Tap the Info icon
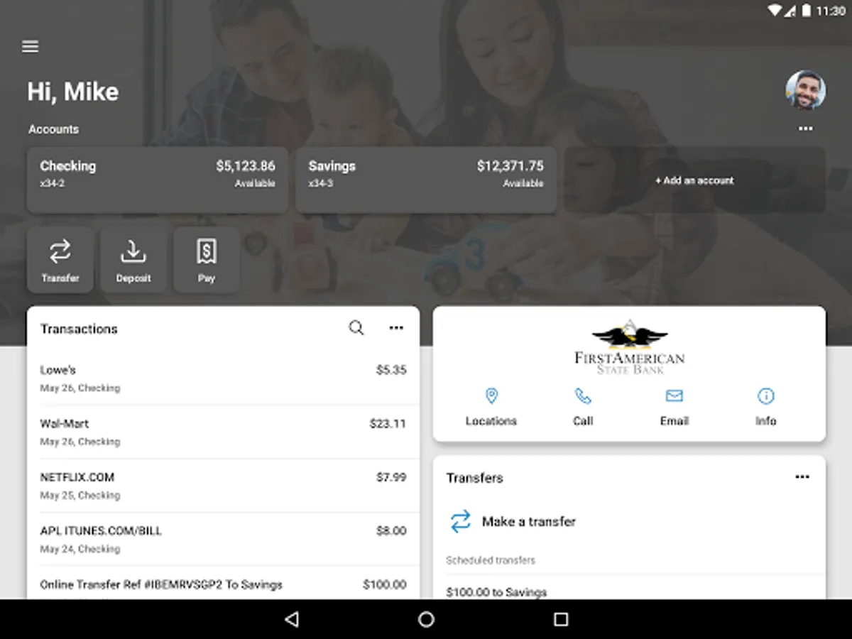The height and width of the screenshot is (639, 852). point(765,396)
